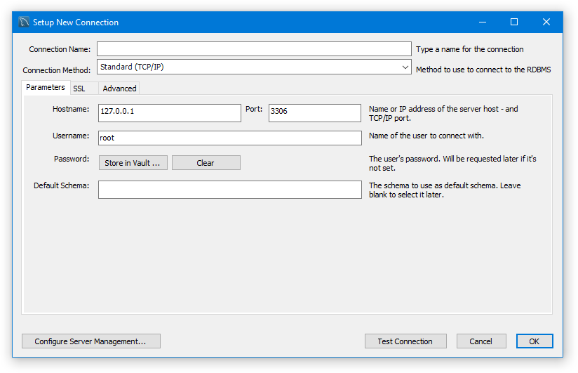Go to the Advanced tab
The height and width of the screenshot is (373, 578).
(x=119, y=89)
